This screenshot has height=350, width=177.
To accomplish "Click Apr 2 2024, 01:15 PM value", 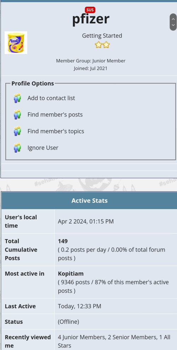I will pos(86,221).
